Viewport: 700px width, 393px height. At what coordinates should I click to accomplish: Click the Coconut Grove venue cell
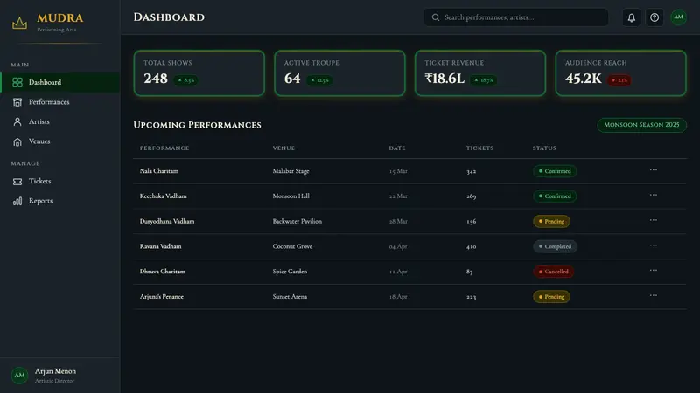[292, 246]
